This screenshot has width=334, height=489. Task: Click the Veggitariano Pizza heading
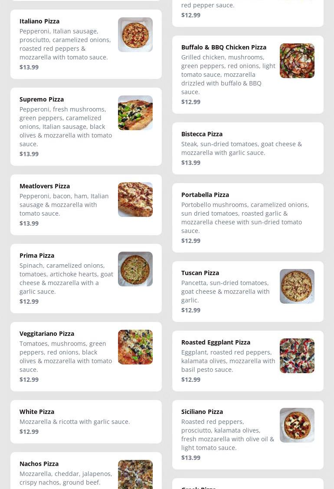[47, 334]
